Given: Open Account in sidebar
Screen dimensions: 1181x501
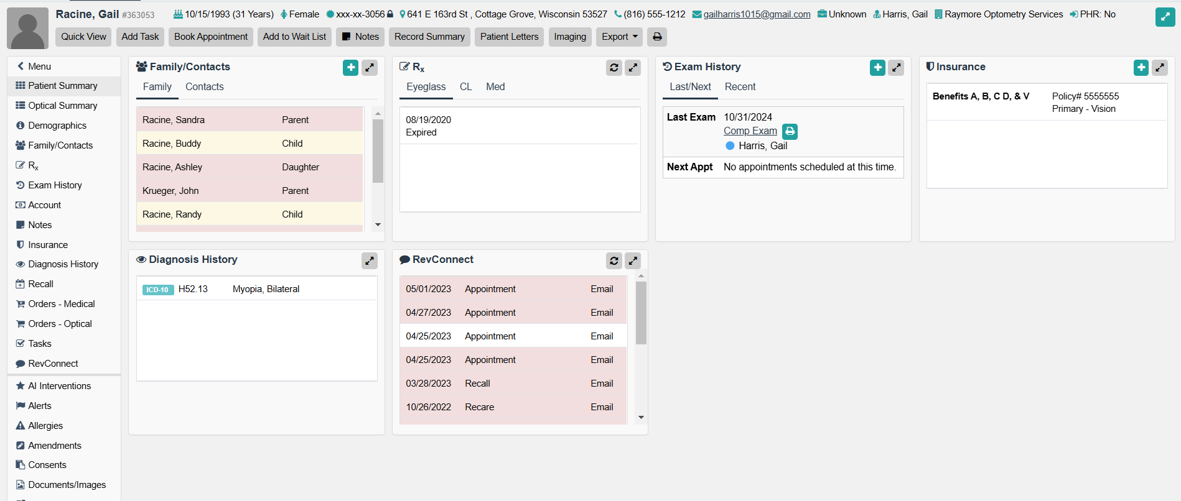Looking at the screenshot, I should point(64,205).
